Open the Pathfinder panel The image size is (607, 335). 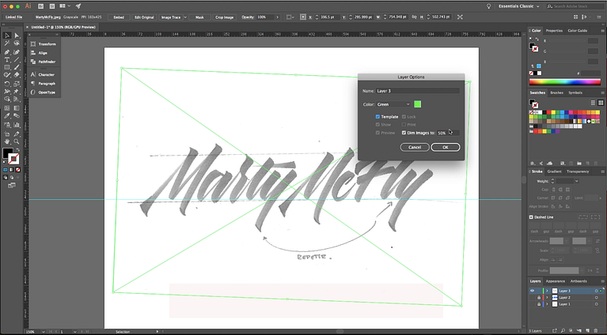pyautogui.click(x=47, y=62)
